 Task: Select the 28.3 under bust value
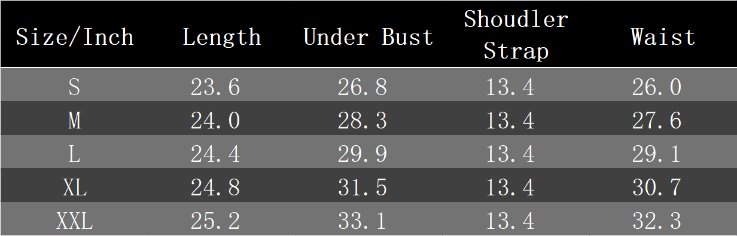pos(363,121)
